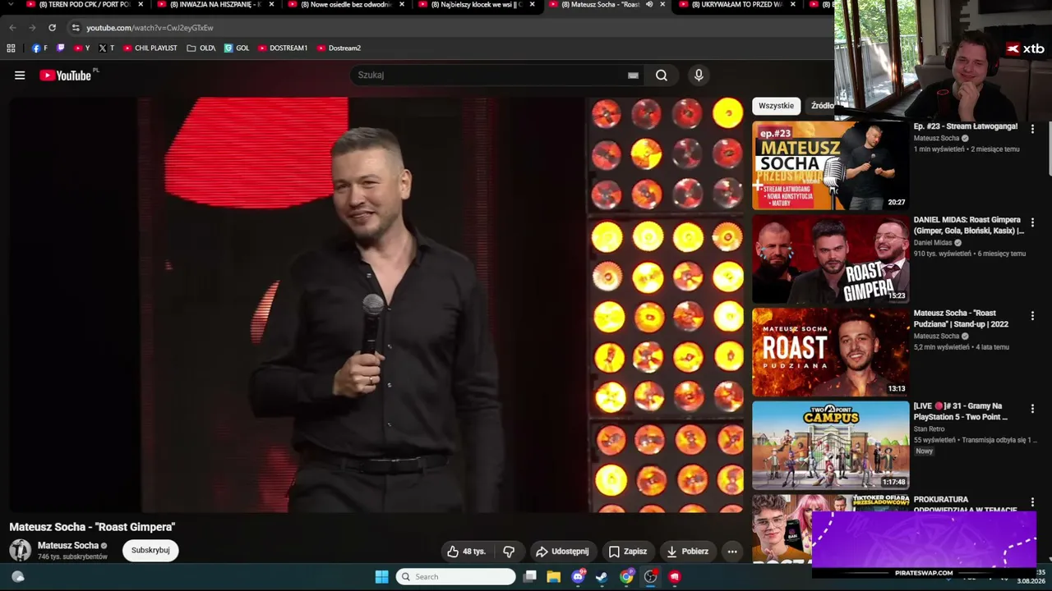
Task: View site information icon in address bar
Action: point(76,28)
